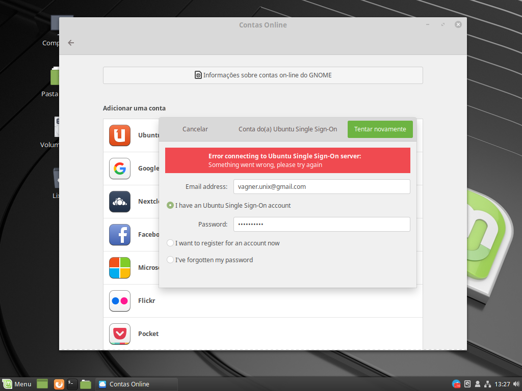Go back with the arrow button
The height and width of the screenshot is (391, 522).
pos(71,43)
